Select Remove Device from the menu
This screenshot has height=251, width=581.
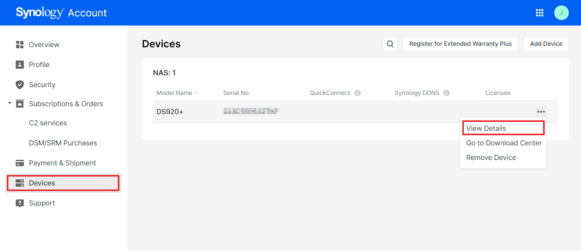tap(491, 158)
